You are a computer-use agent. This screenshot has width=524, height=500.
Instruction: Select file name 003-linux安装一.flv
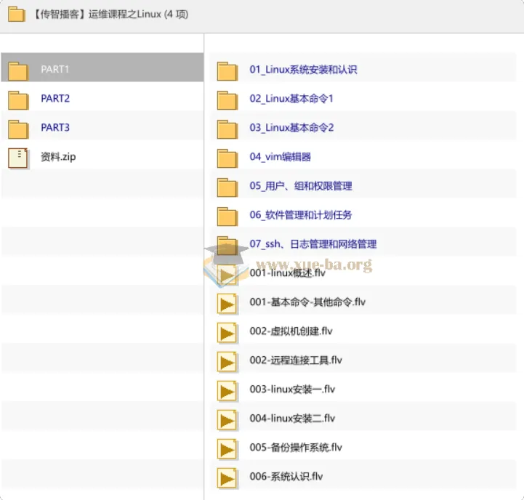pyautogui.click(x=292, y=390)
